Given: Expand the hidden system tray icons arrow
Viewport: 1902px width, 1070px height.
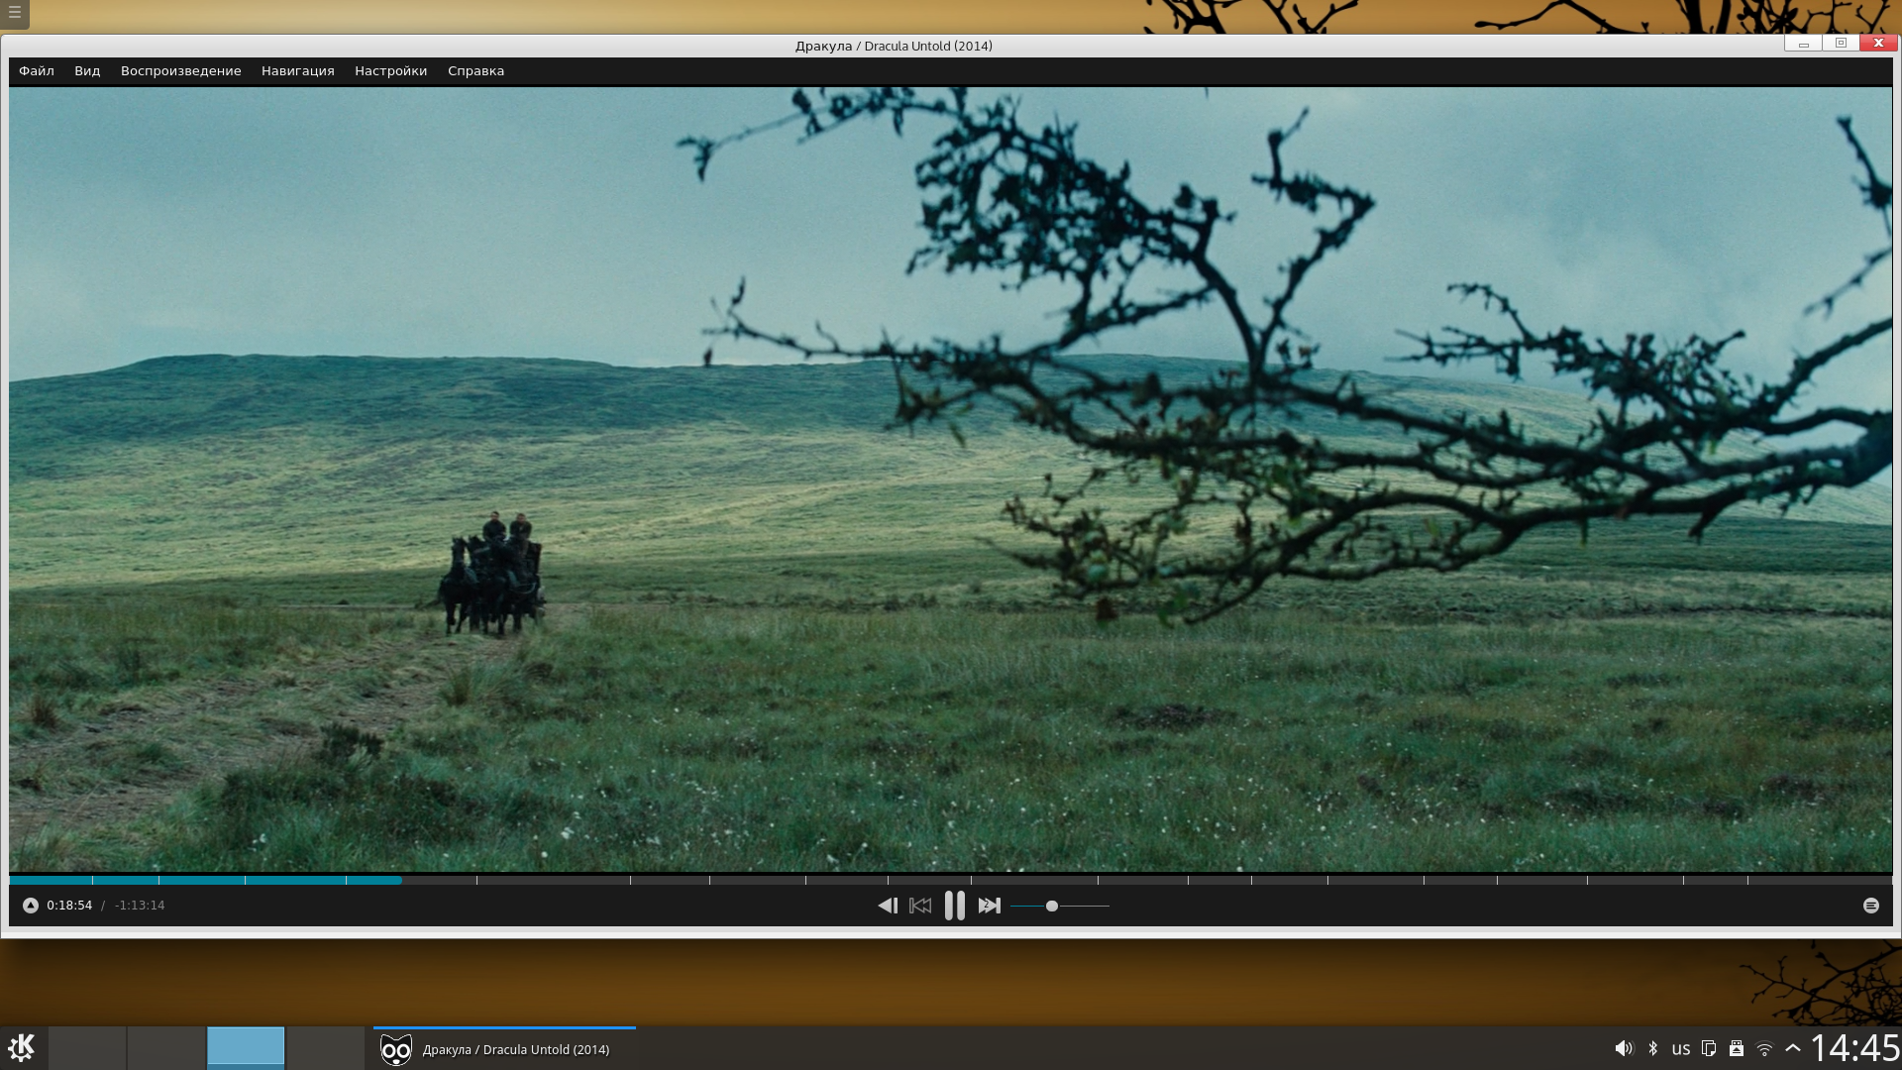Looking at the screenshot, I should click(1793, 1048).
